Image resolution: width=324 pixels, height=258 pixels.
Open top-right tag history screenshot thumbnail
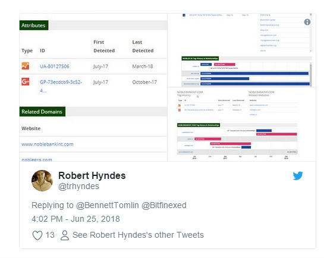click(241, 50)
